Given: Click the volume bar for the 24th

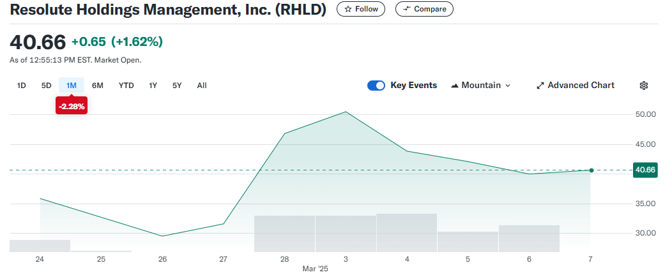Looking at the screenshot, I should click(x=40, y=246).
